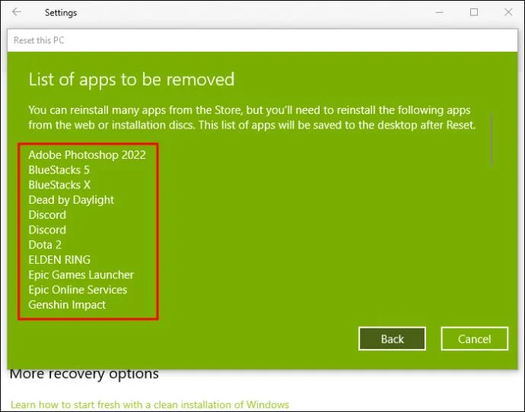
Task: Click the 'Reset this PC' title text
Action: click(x=39, y=40)
